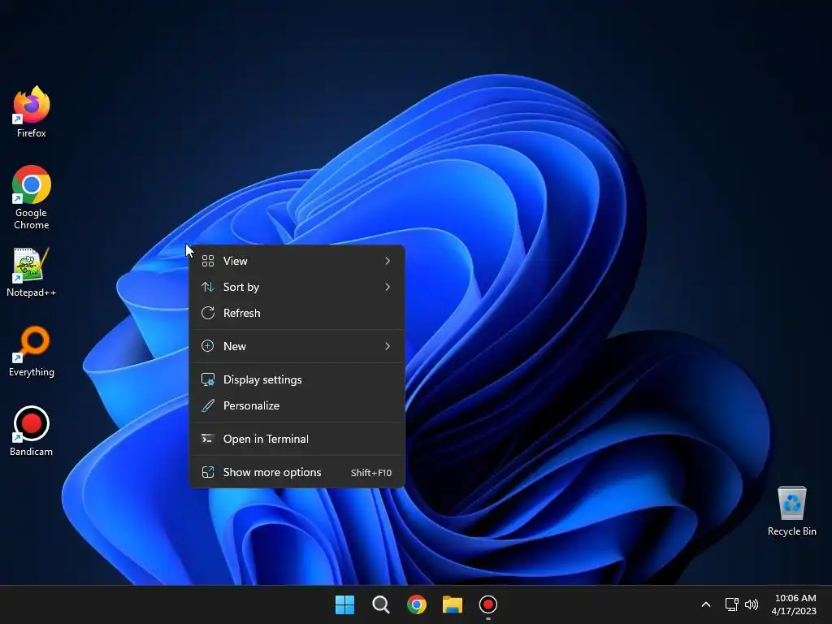The width and height of the screenshot is (832, 624).
Task: Open the New submenu
Action: [x=297, y=346]
